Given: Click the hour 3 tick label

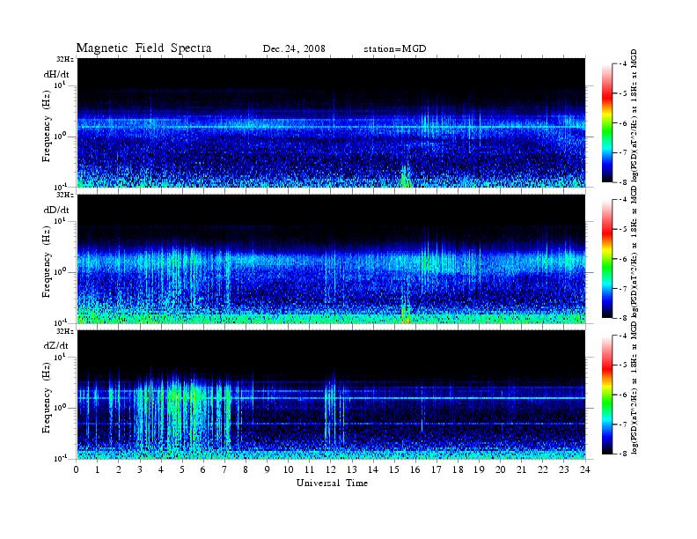Looking at the screenshot, I should tap(140, 470).
